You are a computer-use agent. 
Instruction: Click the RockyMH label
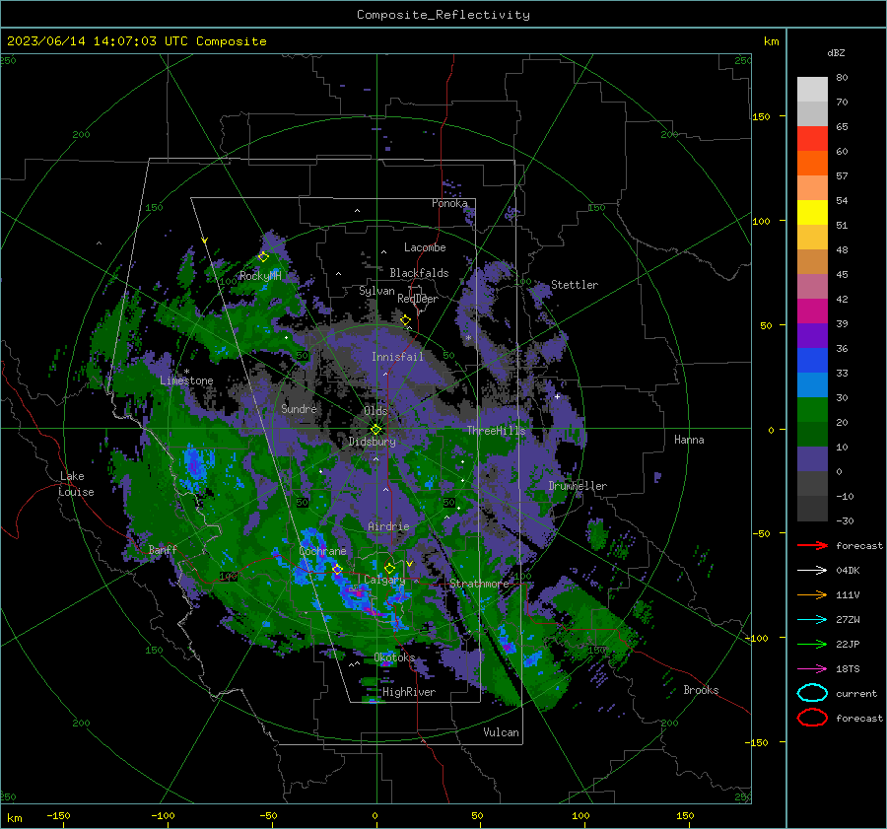(x=260, y=276)
